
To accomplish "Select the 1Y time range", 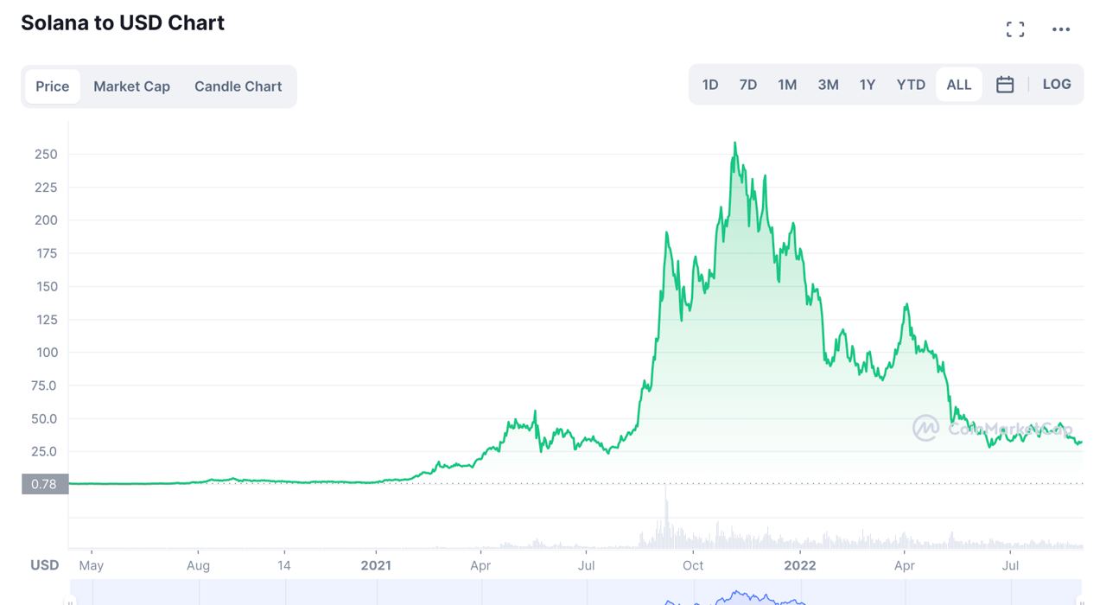I will pyautogui.click(x=868, y=85).
